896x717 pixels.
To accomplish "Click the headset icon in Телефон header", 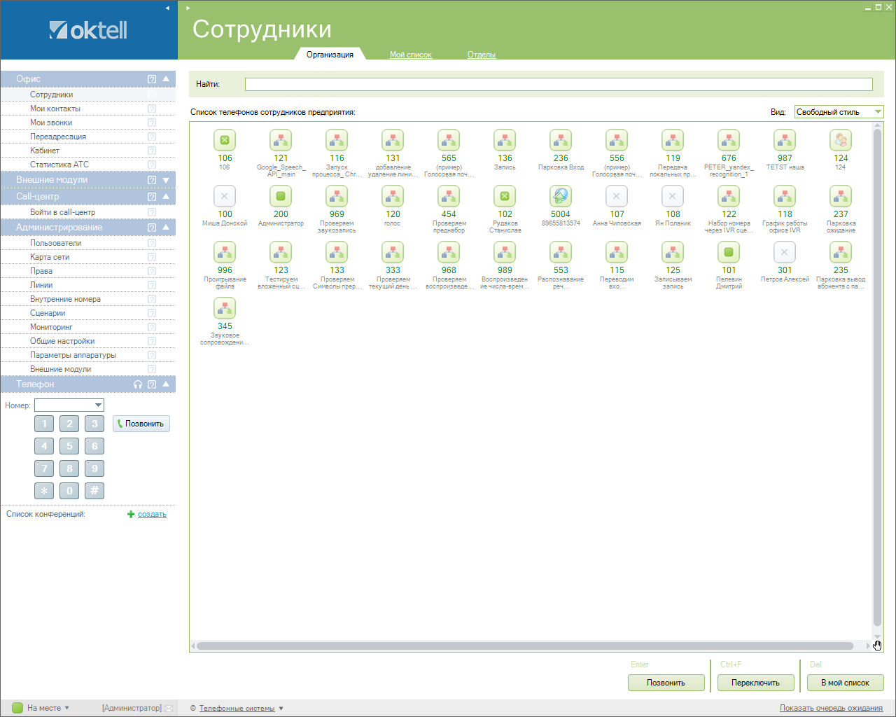I will tap(138, 384).
